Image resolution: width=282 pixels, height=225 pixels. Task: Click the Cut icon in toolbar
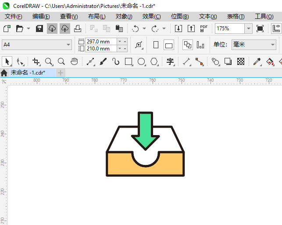tap(94, 29)
